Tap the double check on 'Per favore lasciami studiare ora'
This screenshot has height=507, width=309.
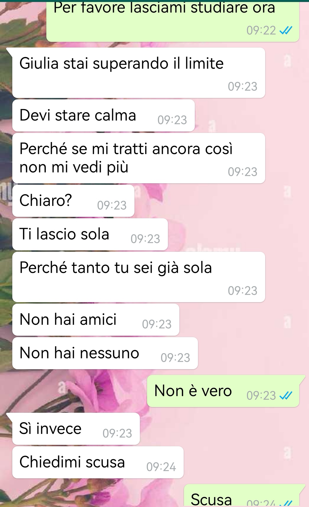(x=286, y=30)
